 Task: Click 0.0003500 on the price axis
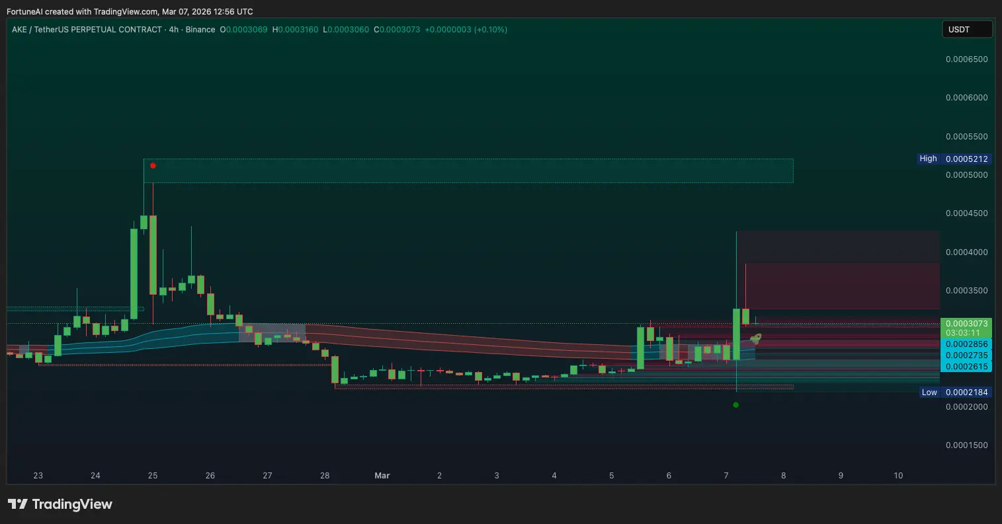(966, 290)
